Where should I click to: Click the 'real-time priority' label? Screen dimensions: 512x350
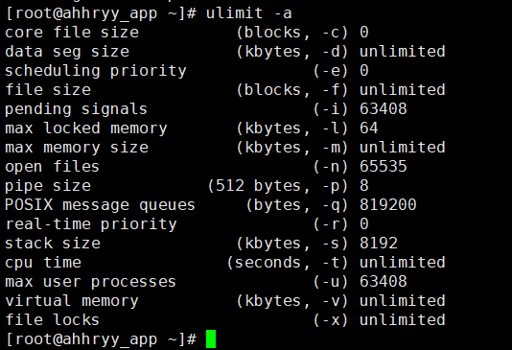[x=91, y=224]
